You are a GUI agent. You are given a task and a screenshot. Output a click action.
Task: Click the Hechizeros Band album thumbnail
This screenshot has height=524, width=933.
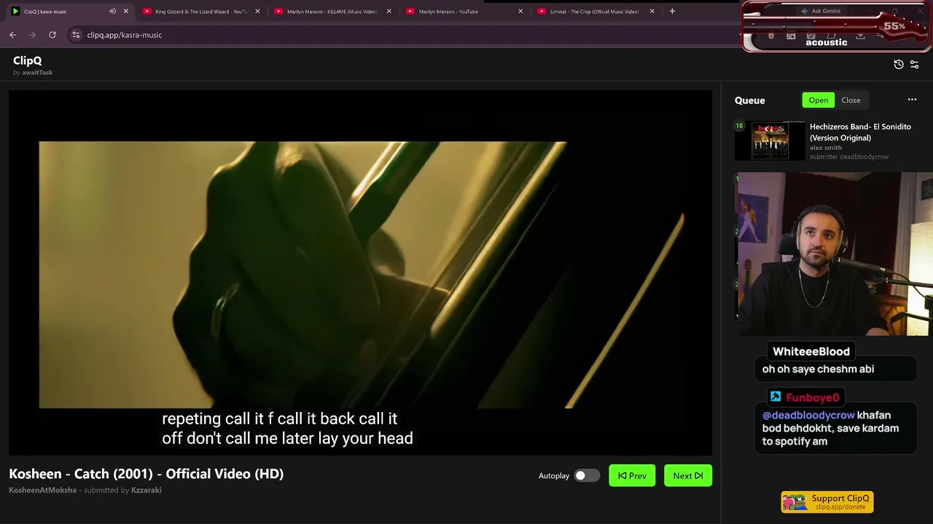770,140
